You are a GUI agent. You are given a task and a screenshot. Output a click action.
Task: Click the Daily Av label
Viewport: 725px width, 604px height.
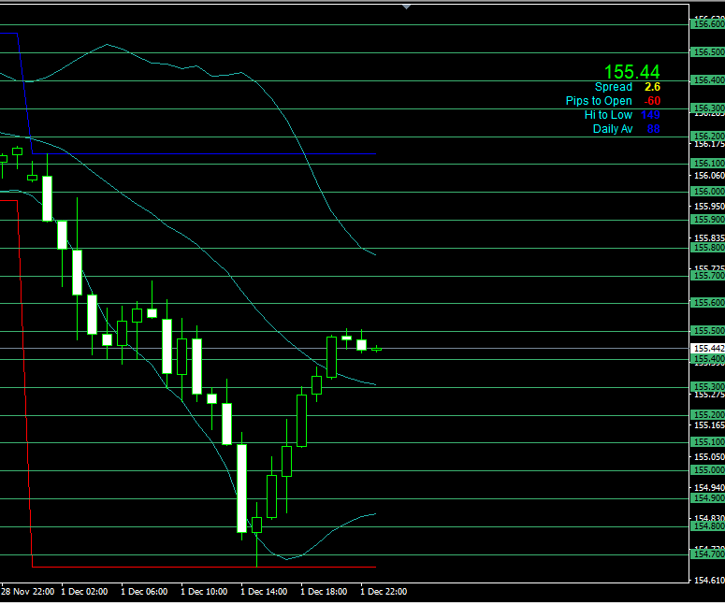pos(613,129)
